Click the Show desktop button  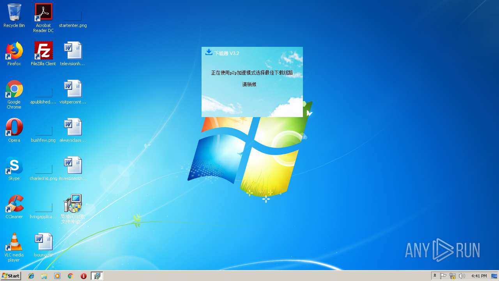(x=495, y=276)
